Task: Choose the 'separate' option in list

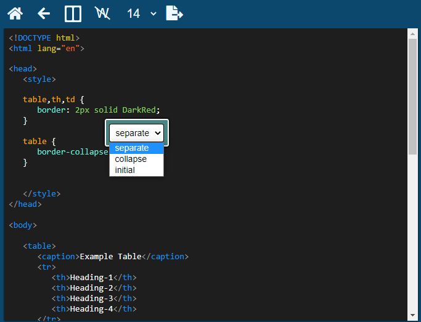Action: 136,148
